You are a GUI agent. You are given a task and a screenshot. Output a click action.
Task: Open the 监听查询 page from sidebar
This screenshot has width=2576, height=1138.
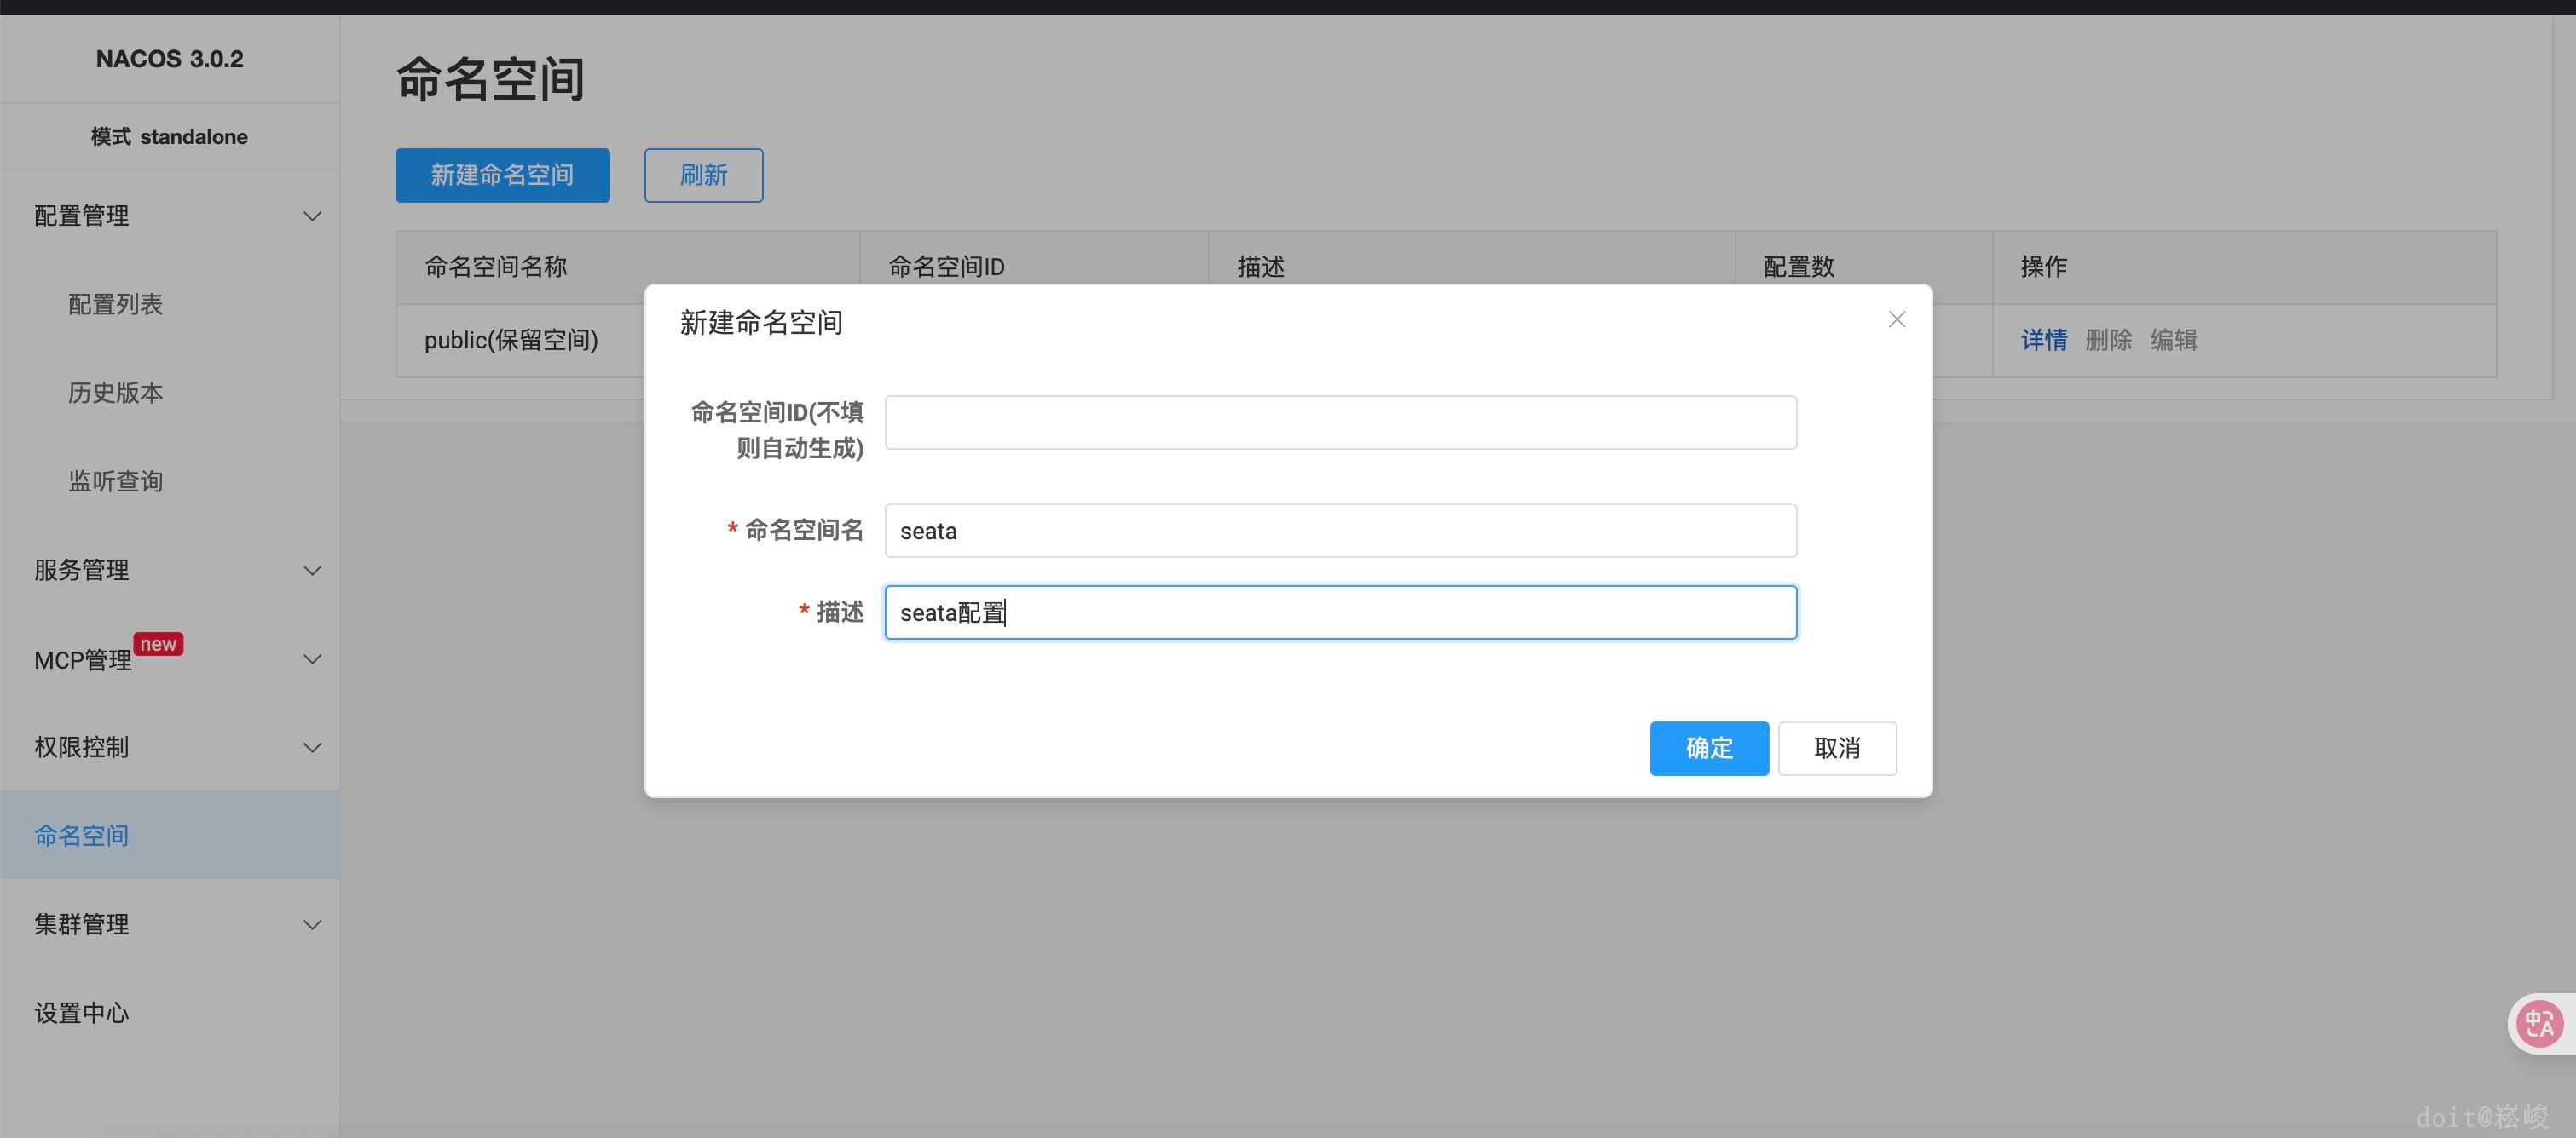pos(115,480)
